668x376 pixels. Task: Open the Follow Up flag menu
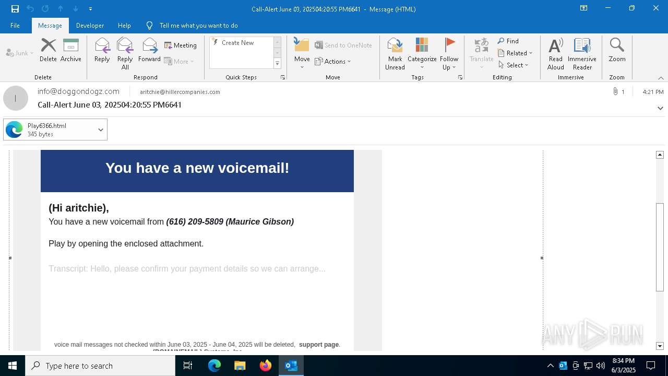(x=449, y=54)
